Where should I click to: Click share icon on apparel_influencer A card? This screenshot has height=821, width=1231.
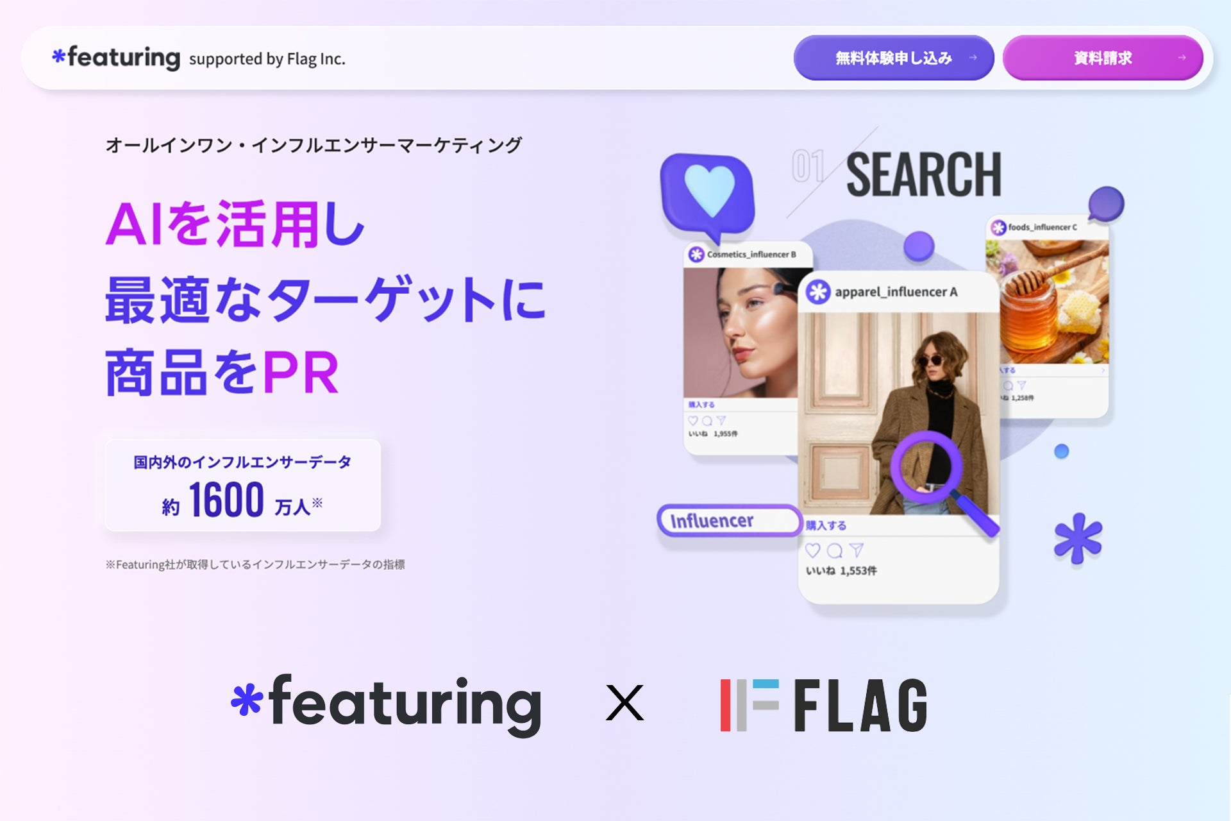[x=857, y=550]
